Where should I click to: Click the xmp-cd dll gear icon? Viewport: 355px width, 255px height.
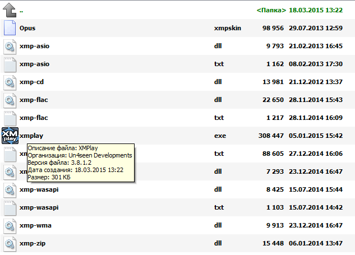tap(10, 82)
